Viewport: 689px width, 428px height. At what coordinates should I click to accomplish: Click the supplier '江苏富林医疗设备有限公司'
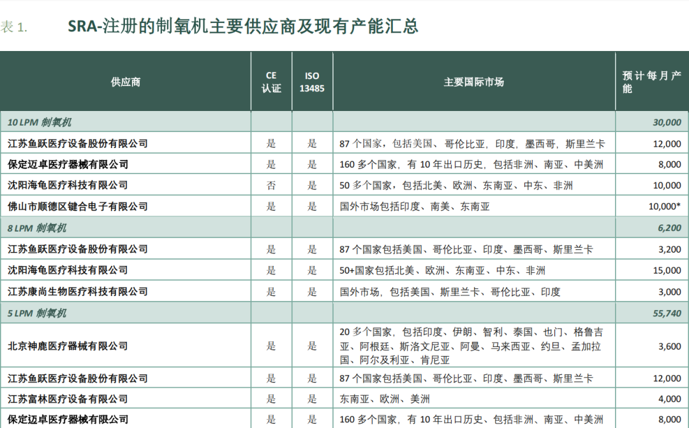(x=68, y=399)
